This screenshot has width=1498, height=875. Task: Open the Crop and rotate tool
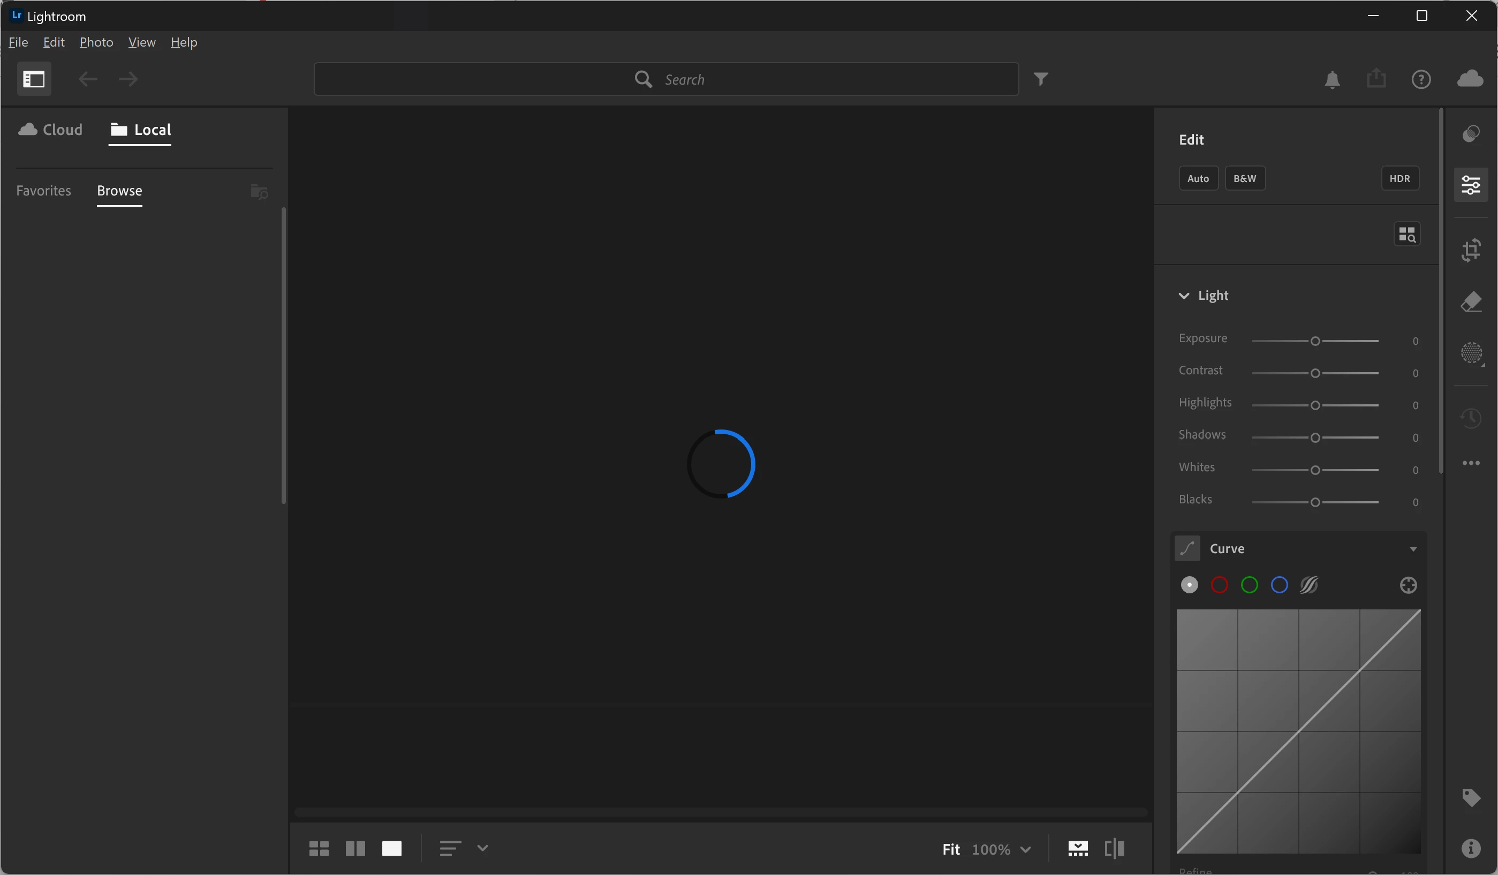click(1471, 250)
